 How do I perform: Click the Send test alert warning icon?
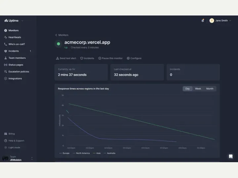point(58,58)
